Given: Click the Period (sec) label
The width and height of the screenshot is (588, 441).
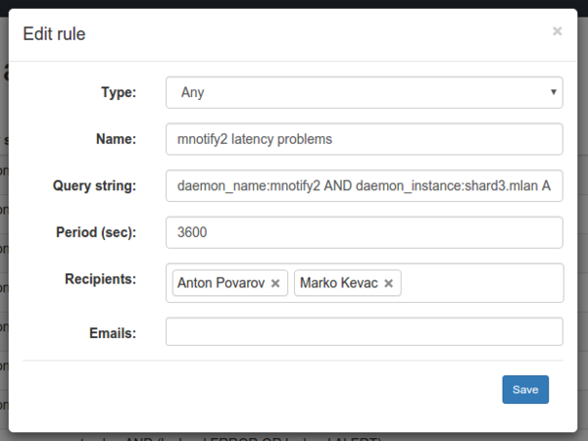Looking at the screenshot, I should click(96, 232).
